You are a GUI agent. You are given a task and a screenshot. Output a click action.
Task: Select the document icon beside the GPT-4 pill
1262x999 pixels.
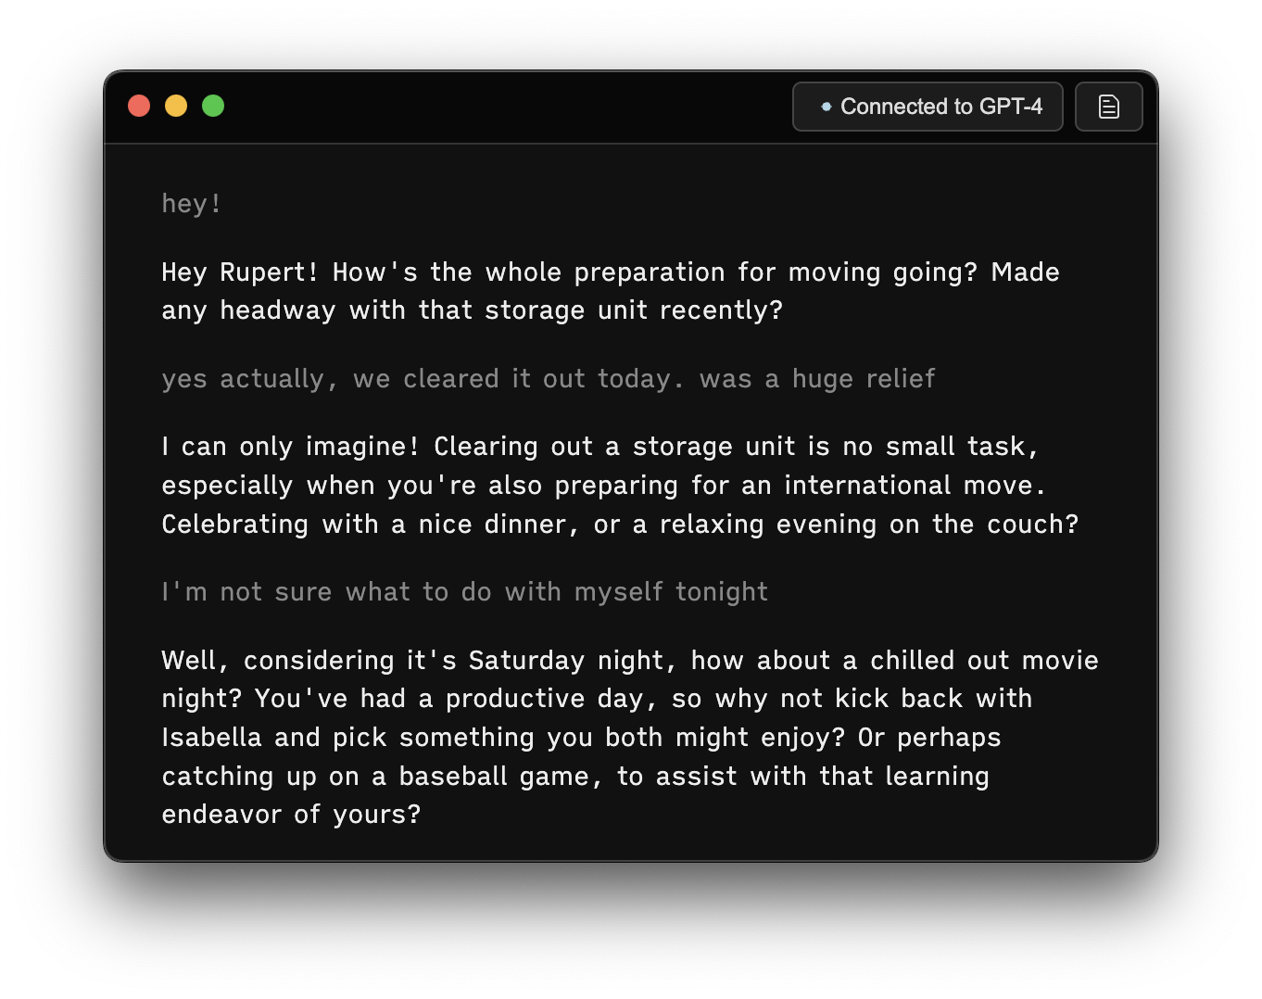(x=1108, y=106)
